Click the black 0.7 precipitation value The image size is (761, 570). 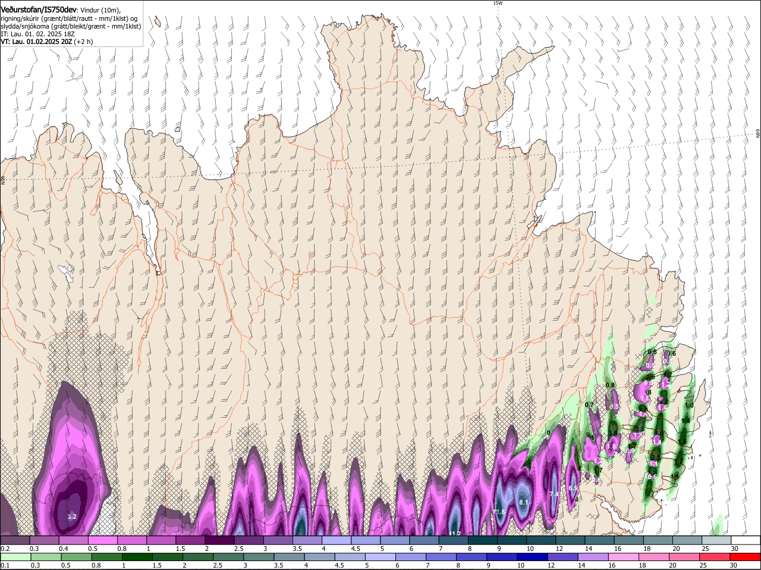590,405
